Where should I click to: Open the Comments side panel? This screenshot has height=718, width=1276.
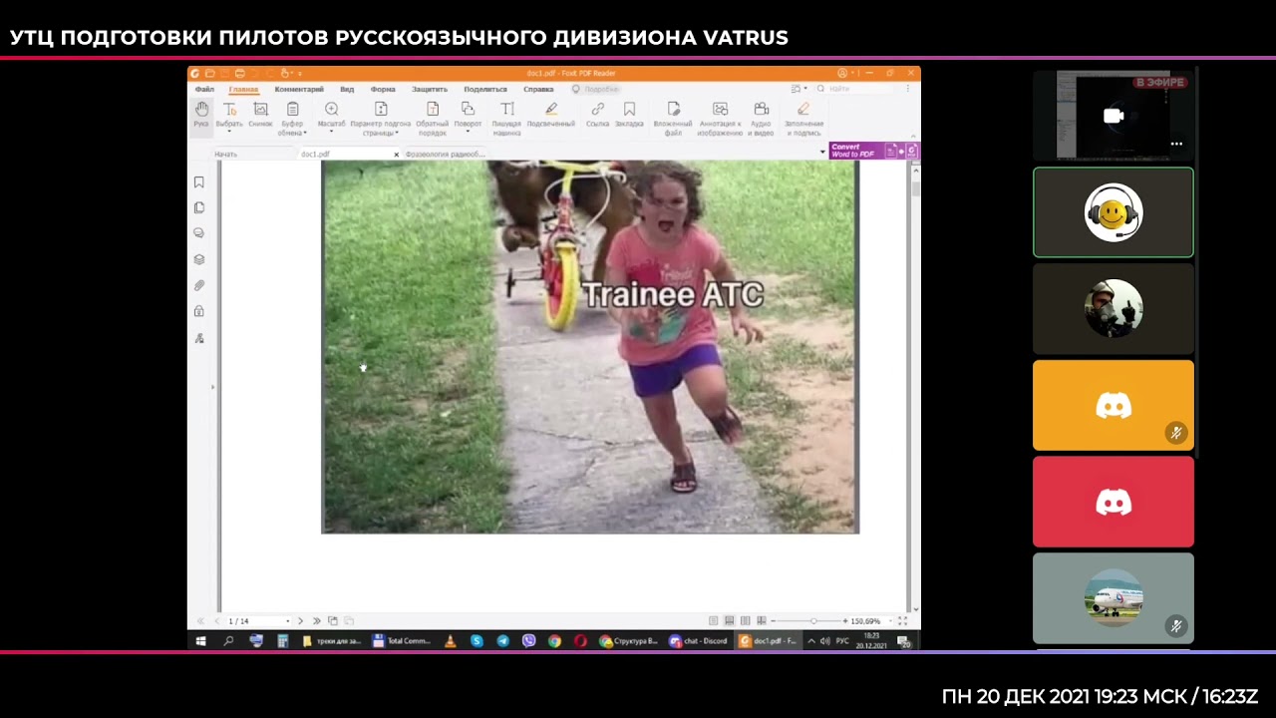tap(199, 233)
